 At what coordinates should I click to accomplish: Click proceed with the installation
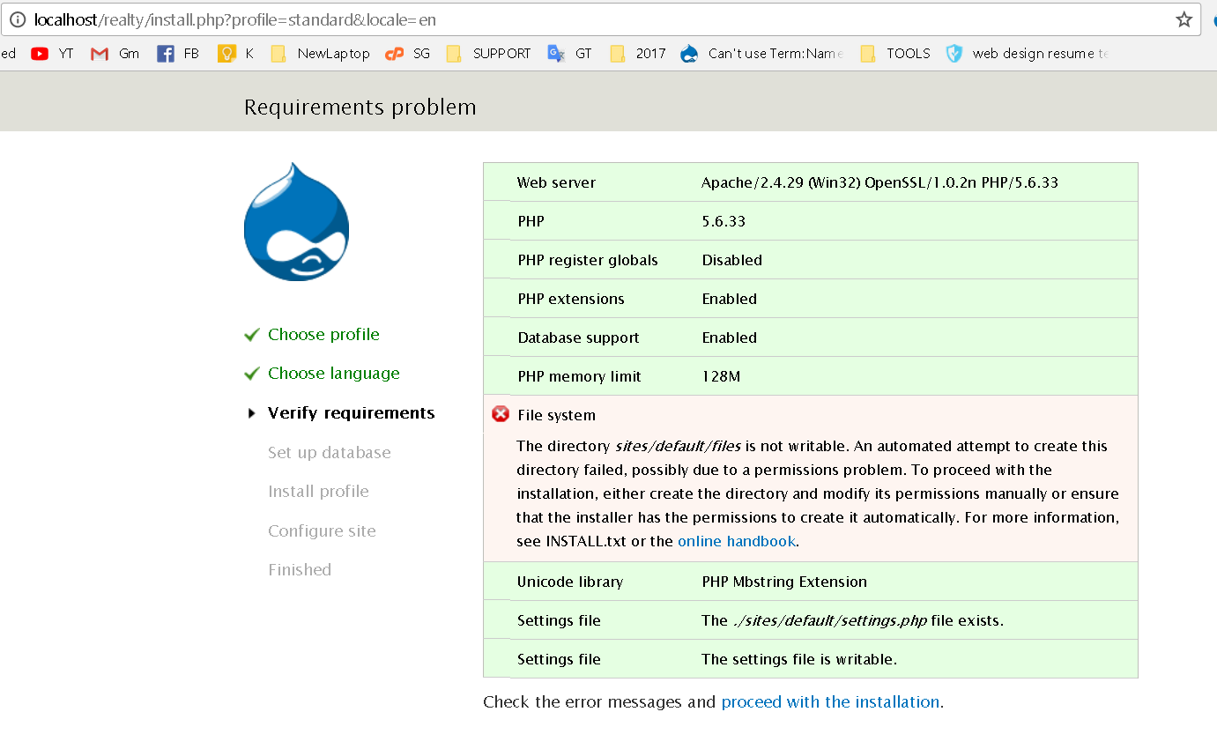click(829, 701)
